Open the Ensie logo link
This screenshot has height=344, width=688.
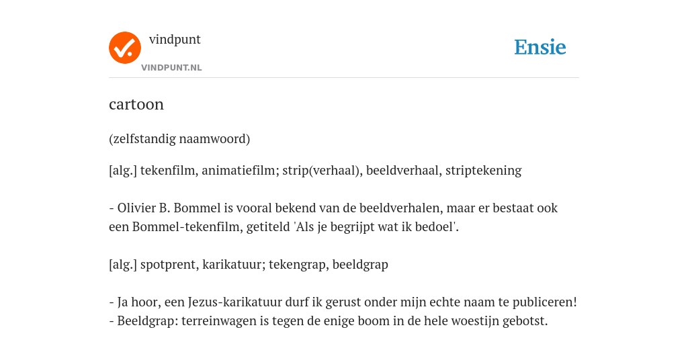(540, 47)
